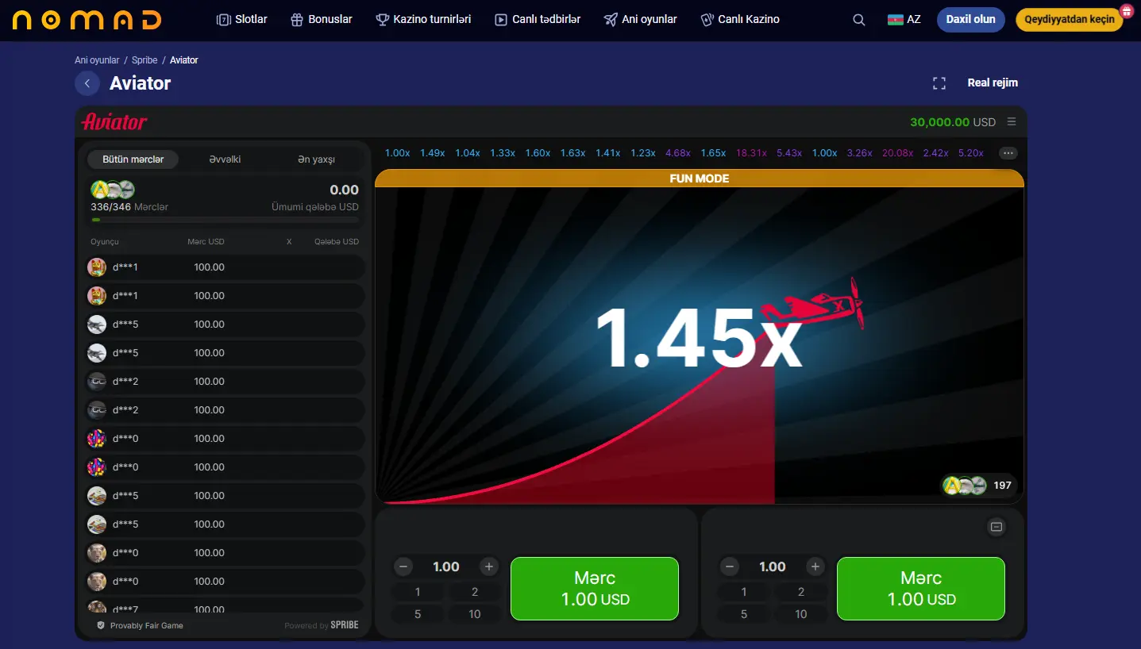The image size is (1141, 649).
Task: Place the bet in the second bet panel
Action: point(921,589)
